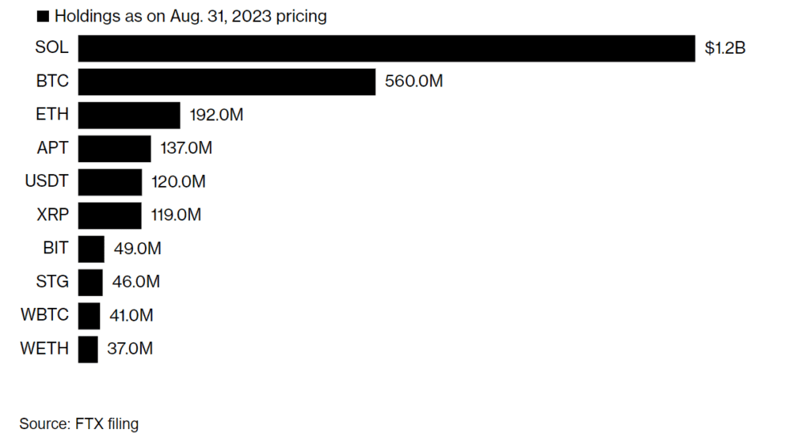
Task: Click the "Source: FTX filing" text
Action: point(79,424)
